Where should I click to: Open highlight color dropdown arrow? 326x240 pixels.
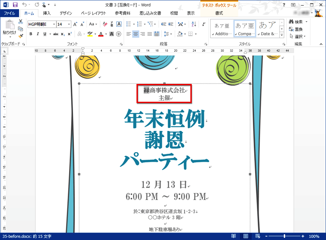coord(95,34)
